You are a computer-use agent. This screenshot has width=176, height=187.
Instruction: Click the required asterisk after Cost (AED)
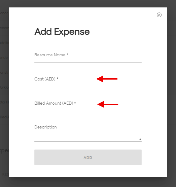57,79
